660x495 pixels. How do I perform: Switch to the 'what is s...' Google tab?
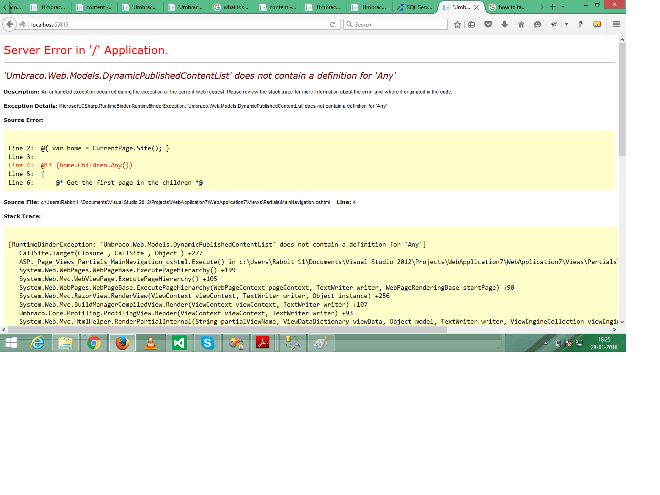232,7
